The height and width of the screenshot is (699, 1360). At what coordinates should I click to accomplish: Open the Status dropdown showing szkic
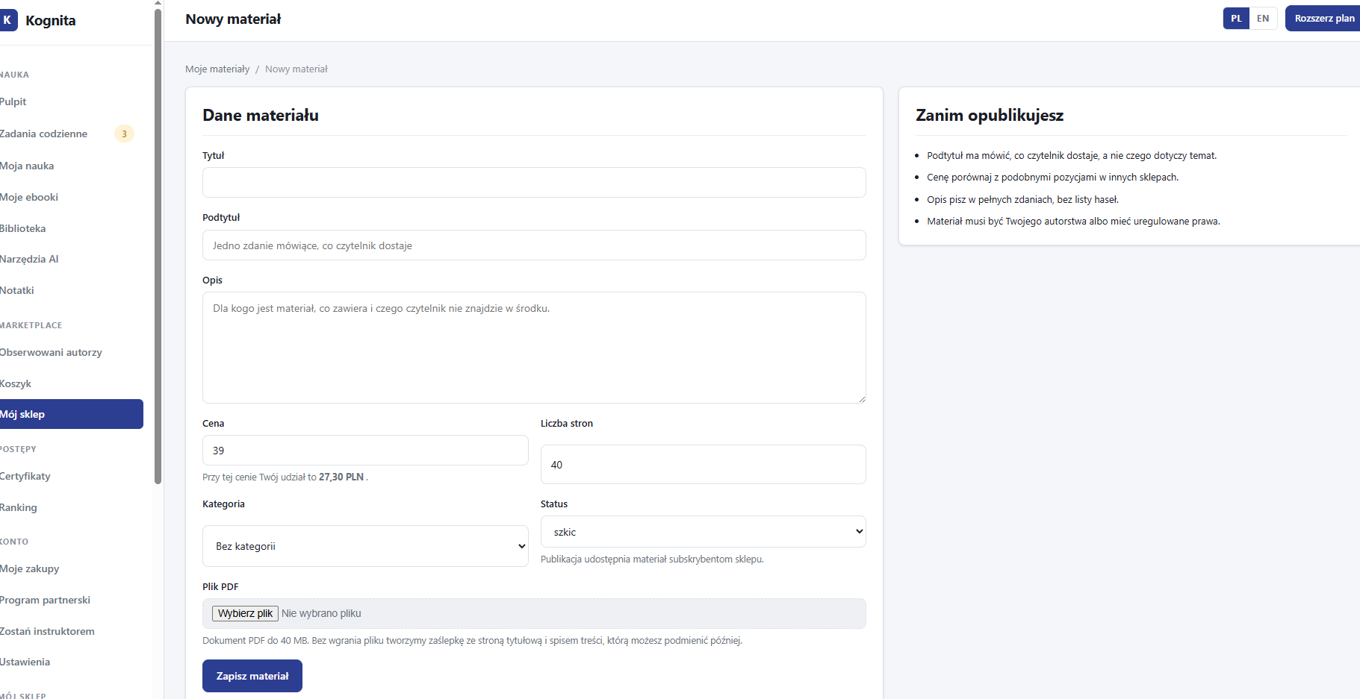703,532
